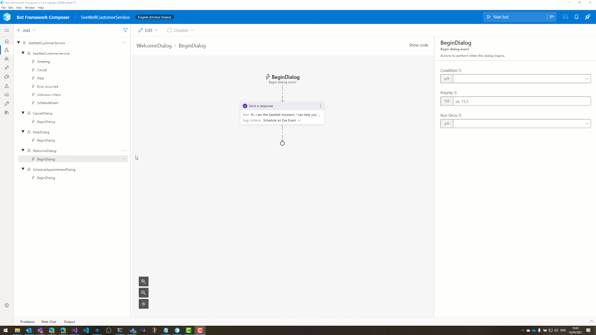
Task: Open the Publish cloud icon
Action: point(7,95)
